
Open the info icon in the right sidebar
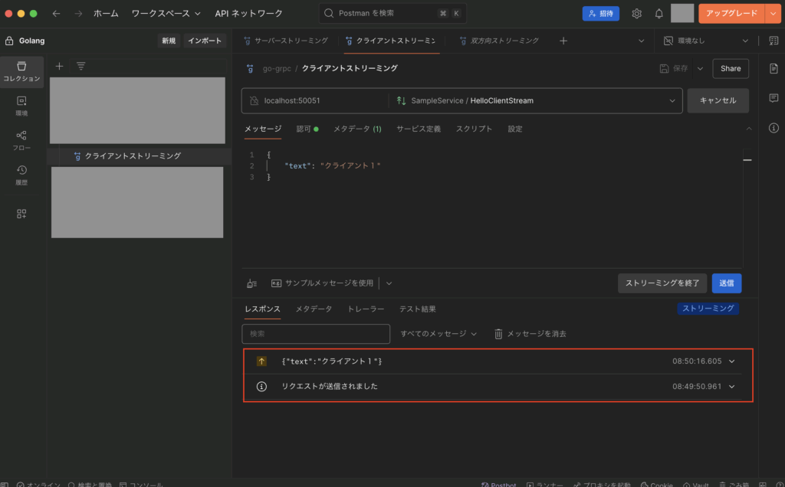pyautogui.click(x=774, y=129)
